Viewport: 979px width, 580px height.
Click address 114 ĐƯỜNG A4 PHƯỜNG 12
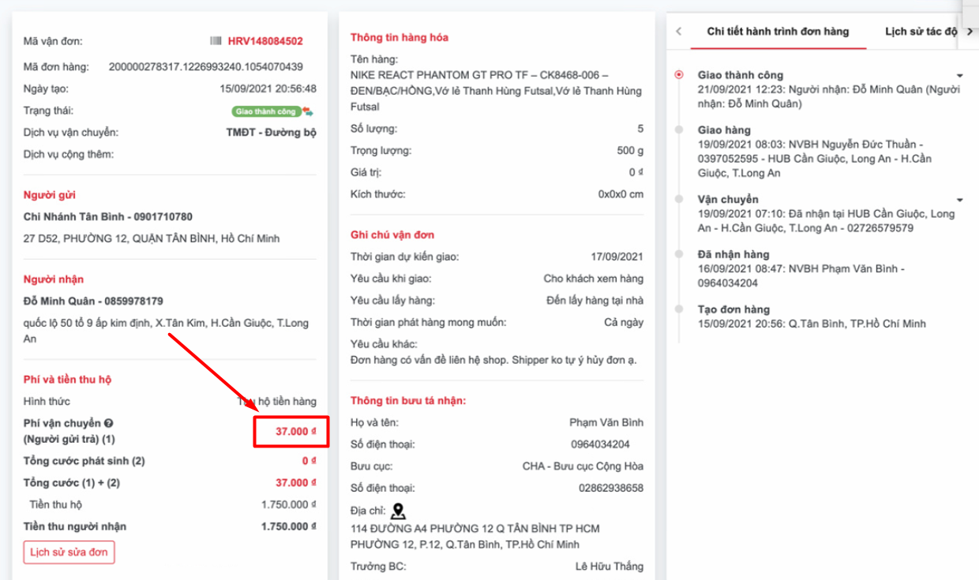tap(475, 537)
